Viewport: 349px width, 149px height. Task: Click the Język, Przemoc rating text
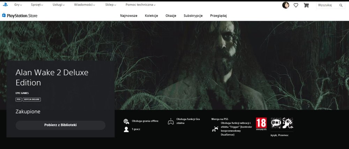pos(279,135)
